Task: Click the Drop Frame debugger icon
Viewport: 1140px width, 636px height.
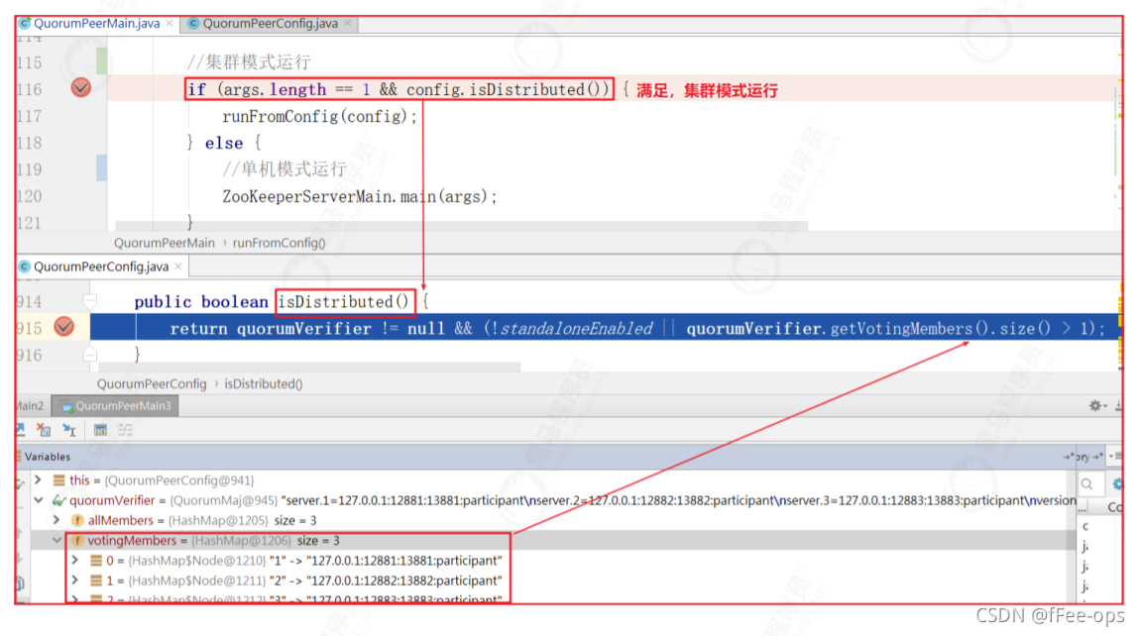Action: pos(44,430)
